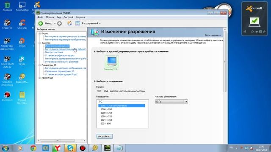Screen dimensions: 271x152
Task: Open Назад history dropdown arrow
Action: 55,23
